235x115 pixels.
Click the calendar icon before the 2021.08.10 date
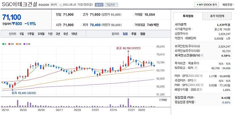tap(60, 5)
